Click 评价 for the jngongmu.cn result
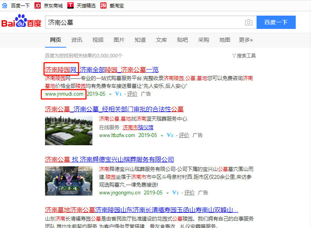 190,192
